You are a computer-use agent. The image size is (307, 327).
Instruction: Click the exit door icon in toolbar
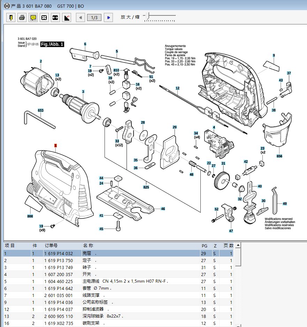11,17
